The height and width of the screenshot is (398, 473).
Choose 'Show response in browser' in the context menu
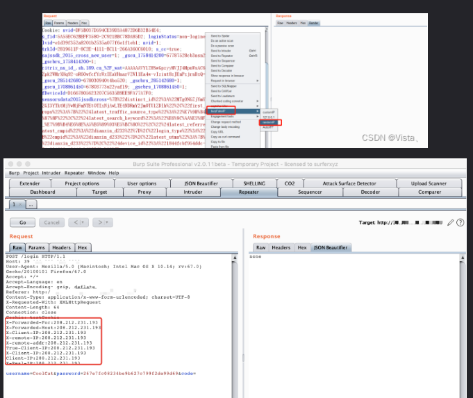coord(227,76)
